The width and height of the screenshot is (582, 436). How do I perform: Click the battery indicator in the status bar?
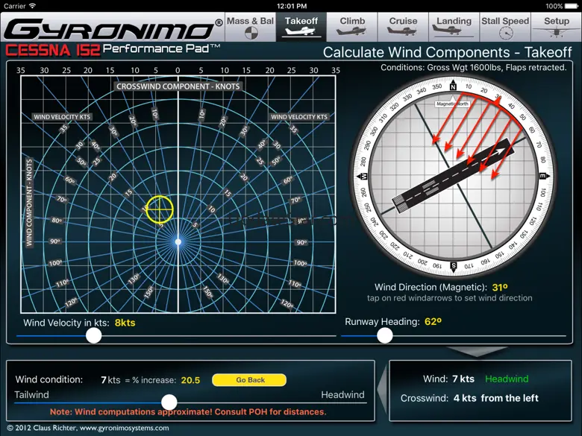point(571,6)
